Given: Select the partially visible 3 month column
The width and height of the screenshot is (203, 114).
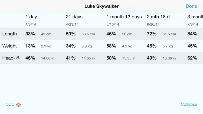Looking at the screenshot, I should (x=195, y=17).
